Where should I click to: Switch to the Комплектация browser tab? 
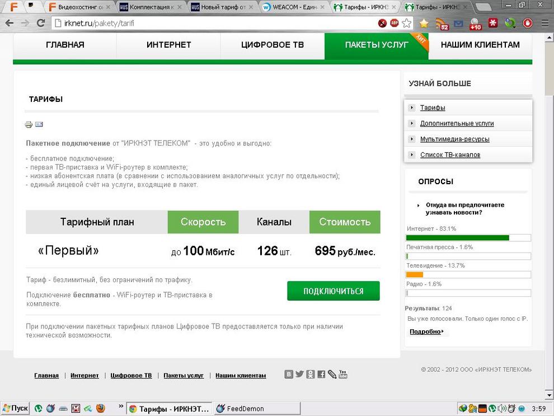(150, 7)
